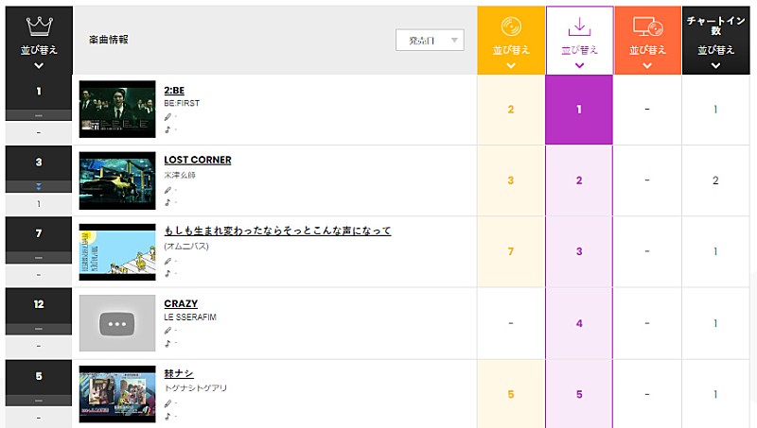
Task: Click music note icon under LE SSERAFIM
Action: click(x=168, y=343)
